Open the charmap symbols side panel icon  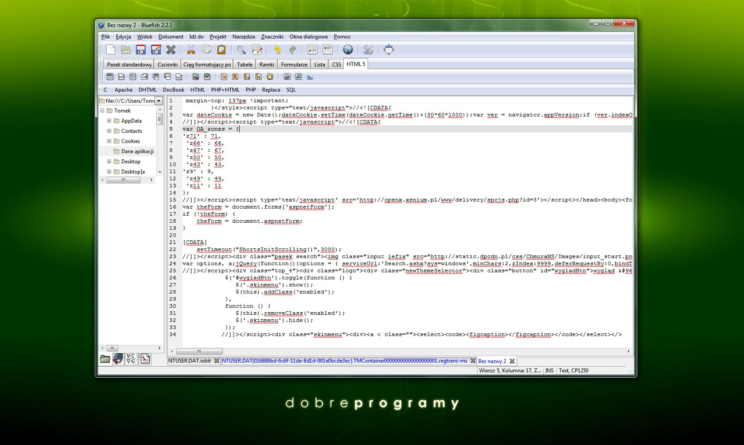131,359
